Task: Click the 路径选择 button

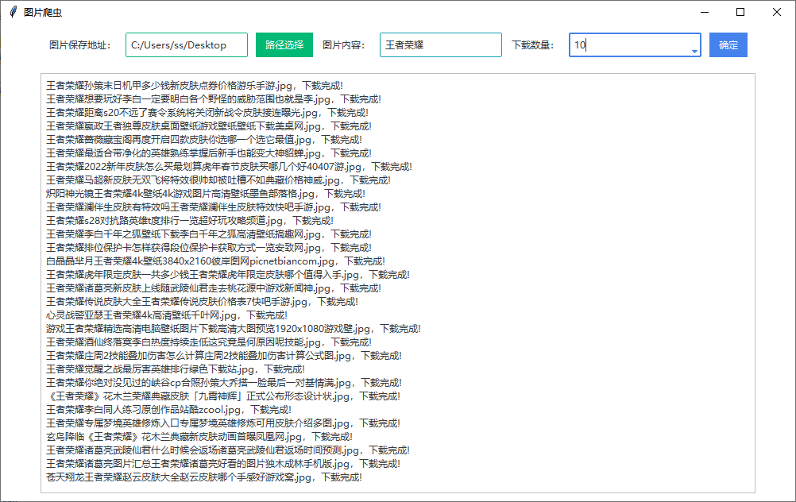Action: pyautogui.click(x=284, y=45)
